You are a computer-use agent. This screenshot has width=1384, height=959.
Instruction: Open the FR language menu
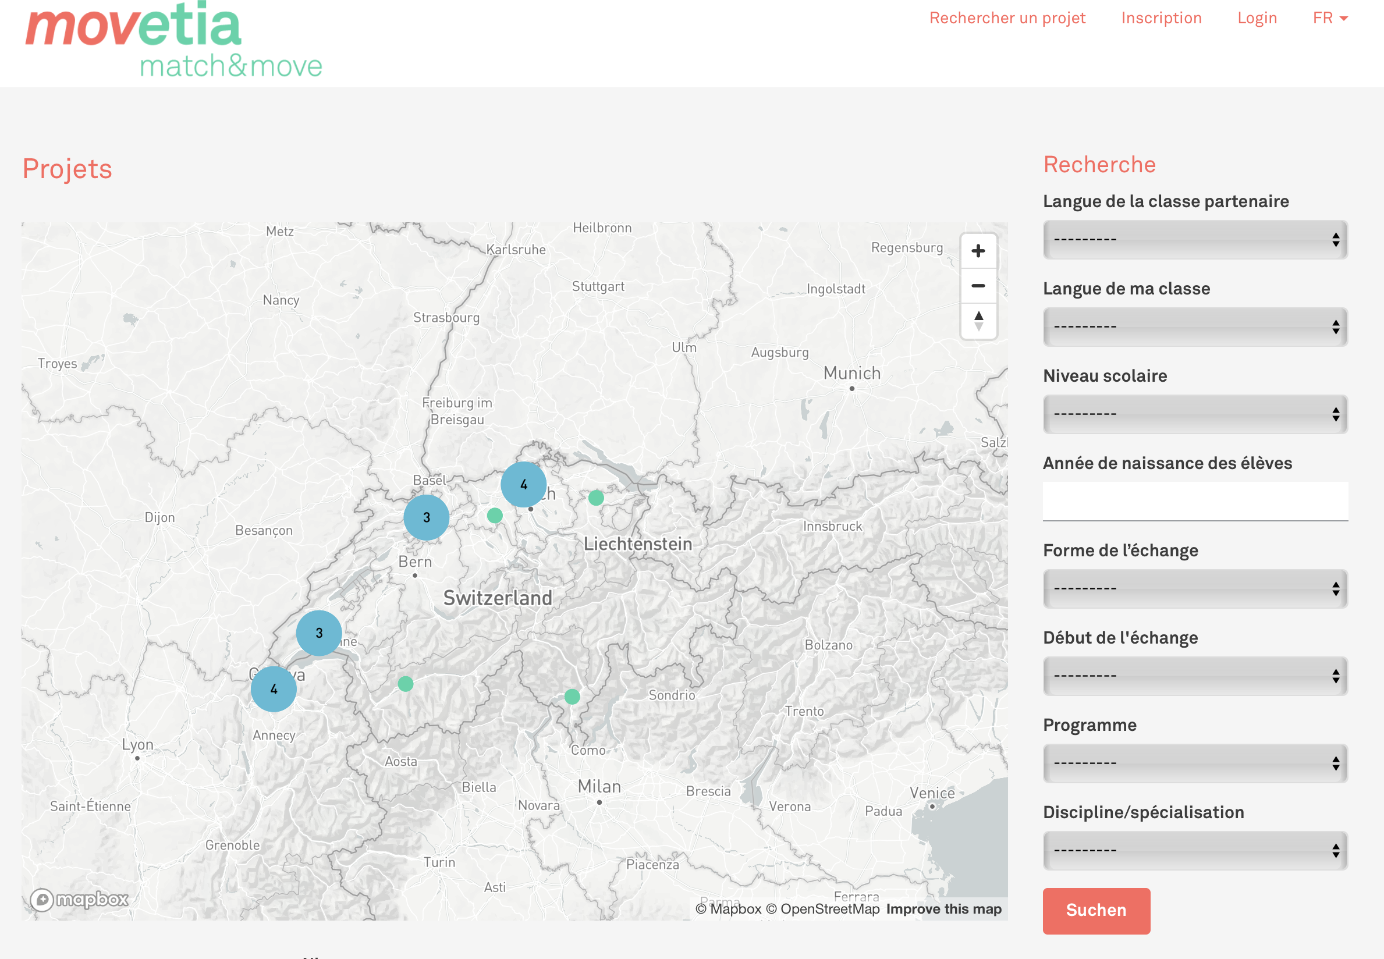tap(1330, 18)
